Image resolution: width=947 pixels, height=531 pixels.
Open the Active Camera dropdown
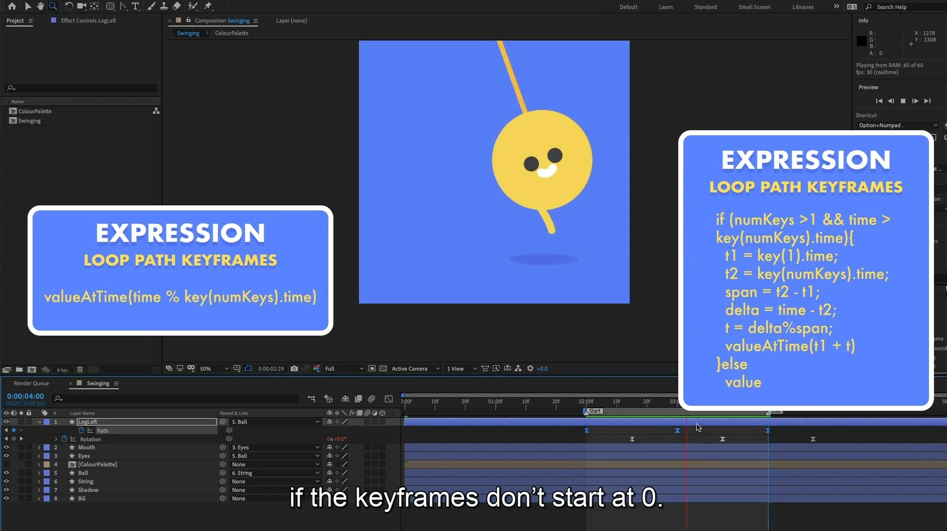(416, 369)
